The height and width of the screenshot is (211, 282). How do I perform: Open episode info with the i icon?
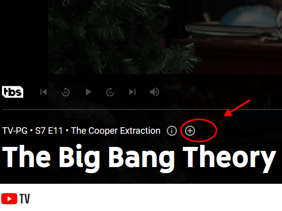pyautogui.click(x=171, y=131)
